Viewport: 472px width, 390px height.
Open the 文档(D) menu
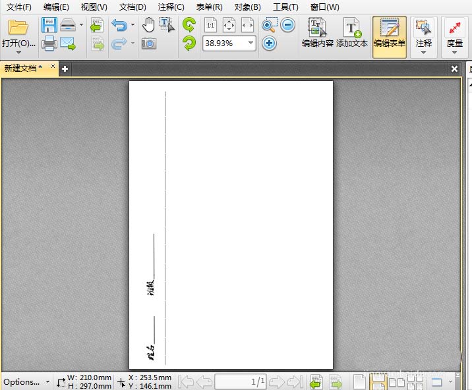tap(133, 7)
